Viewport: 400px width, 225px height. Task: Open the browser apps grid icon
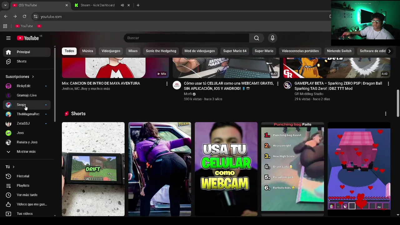click(x=5, y=26)
